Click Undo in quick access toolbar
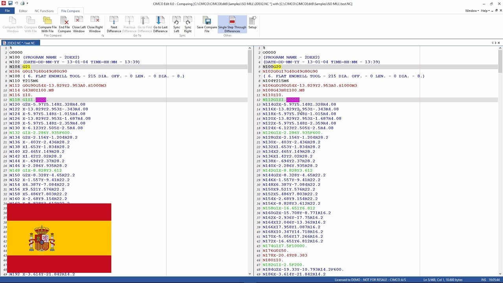The width and height of the screenshot is (503, 283). [x=17, y=4]
